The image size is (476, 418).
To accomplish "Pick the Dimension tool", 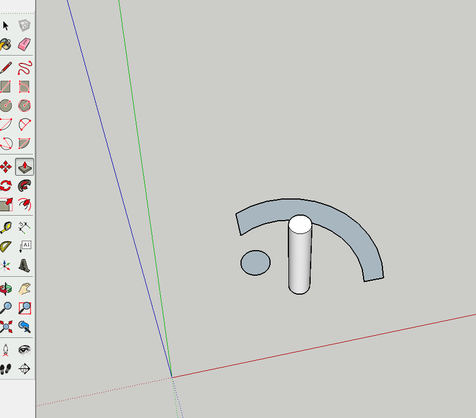I will (24, 228).
